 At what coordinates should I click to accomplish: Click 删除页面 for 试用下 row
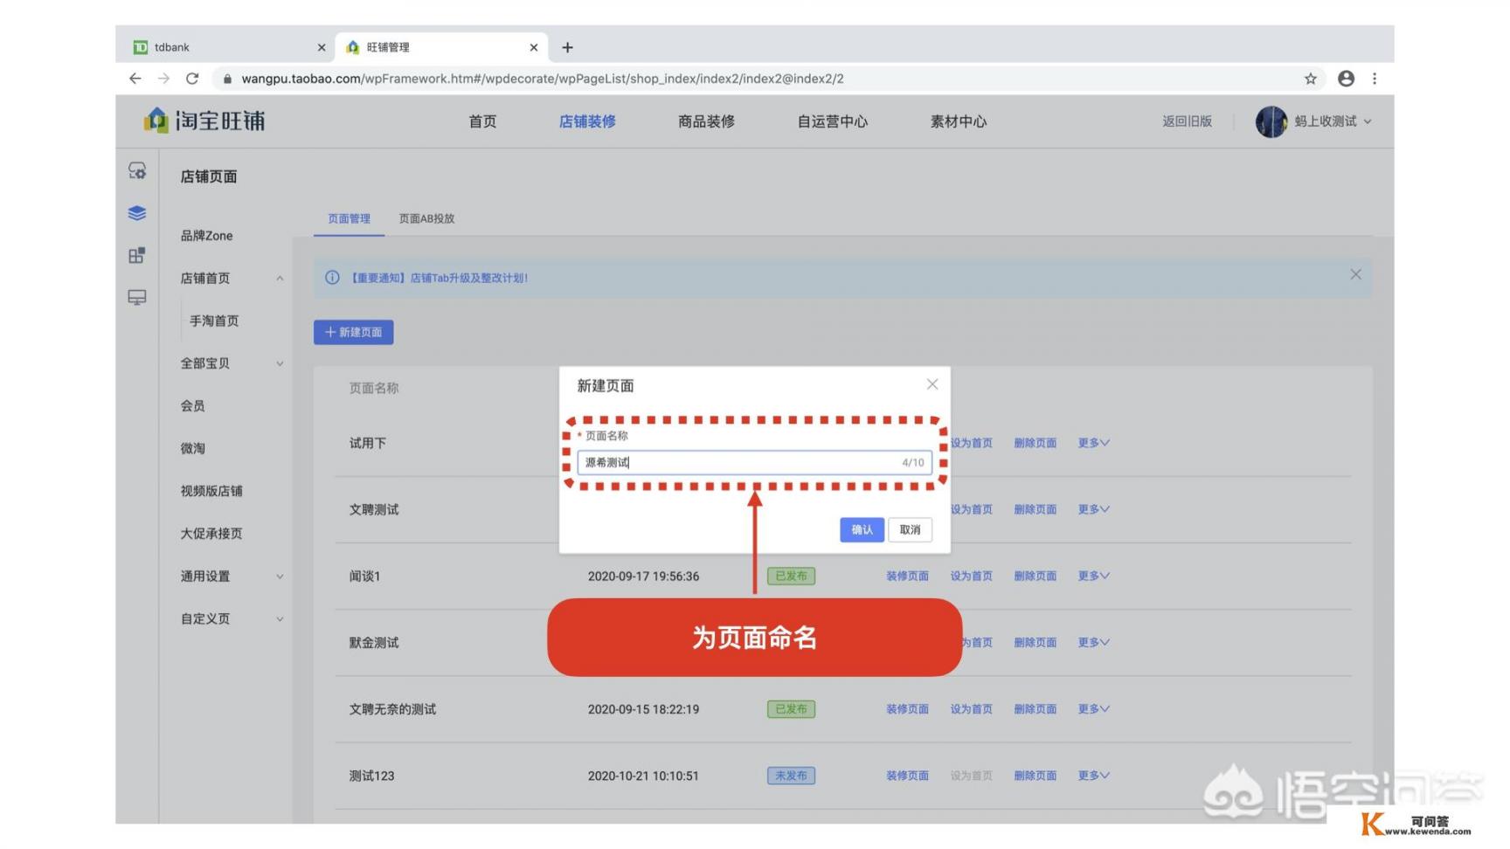(x=1035, y=443)
